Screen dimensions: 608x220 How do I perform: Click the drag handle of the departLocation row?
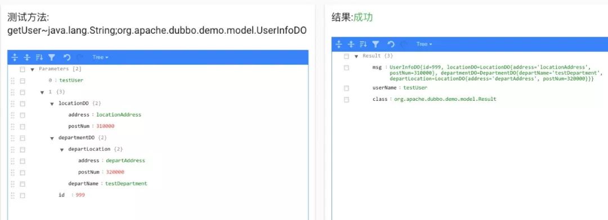coord(12,149)
